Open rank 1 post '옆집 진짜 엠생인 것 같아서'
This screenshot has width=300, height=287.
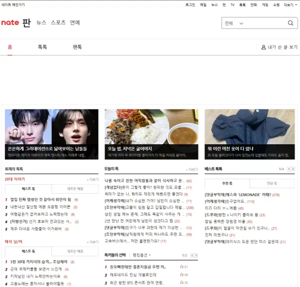[40, 200]
